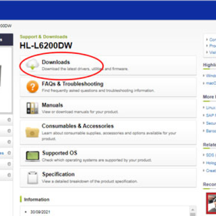Image resolution: width=216 pixels, height=216 pixels.
Task: Open the Supported OS page
Action: pos(59,153)
